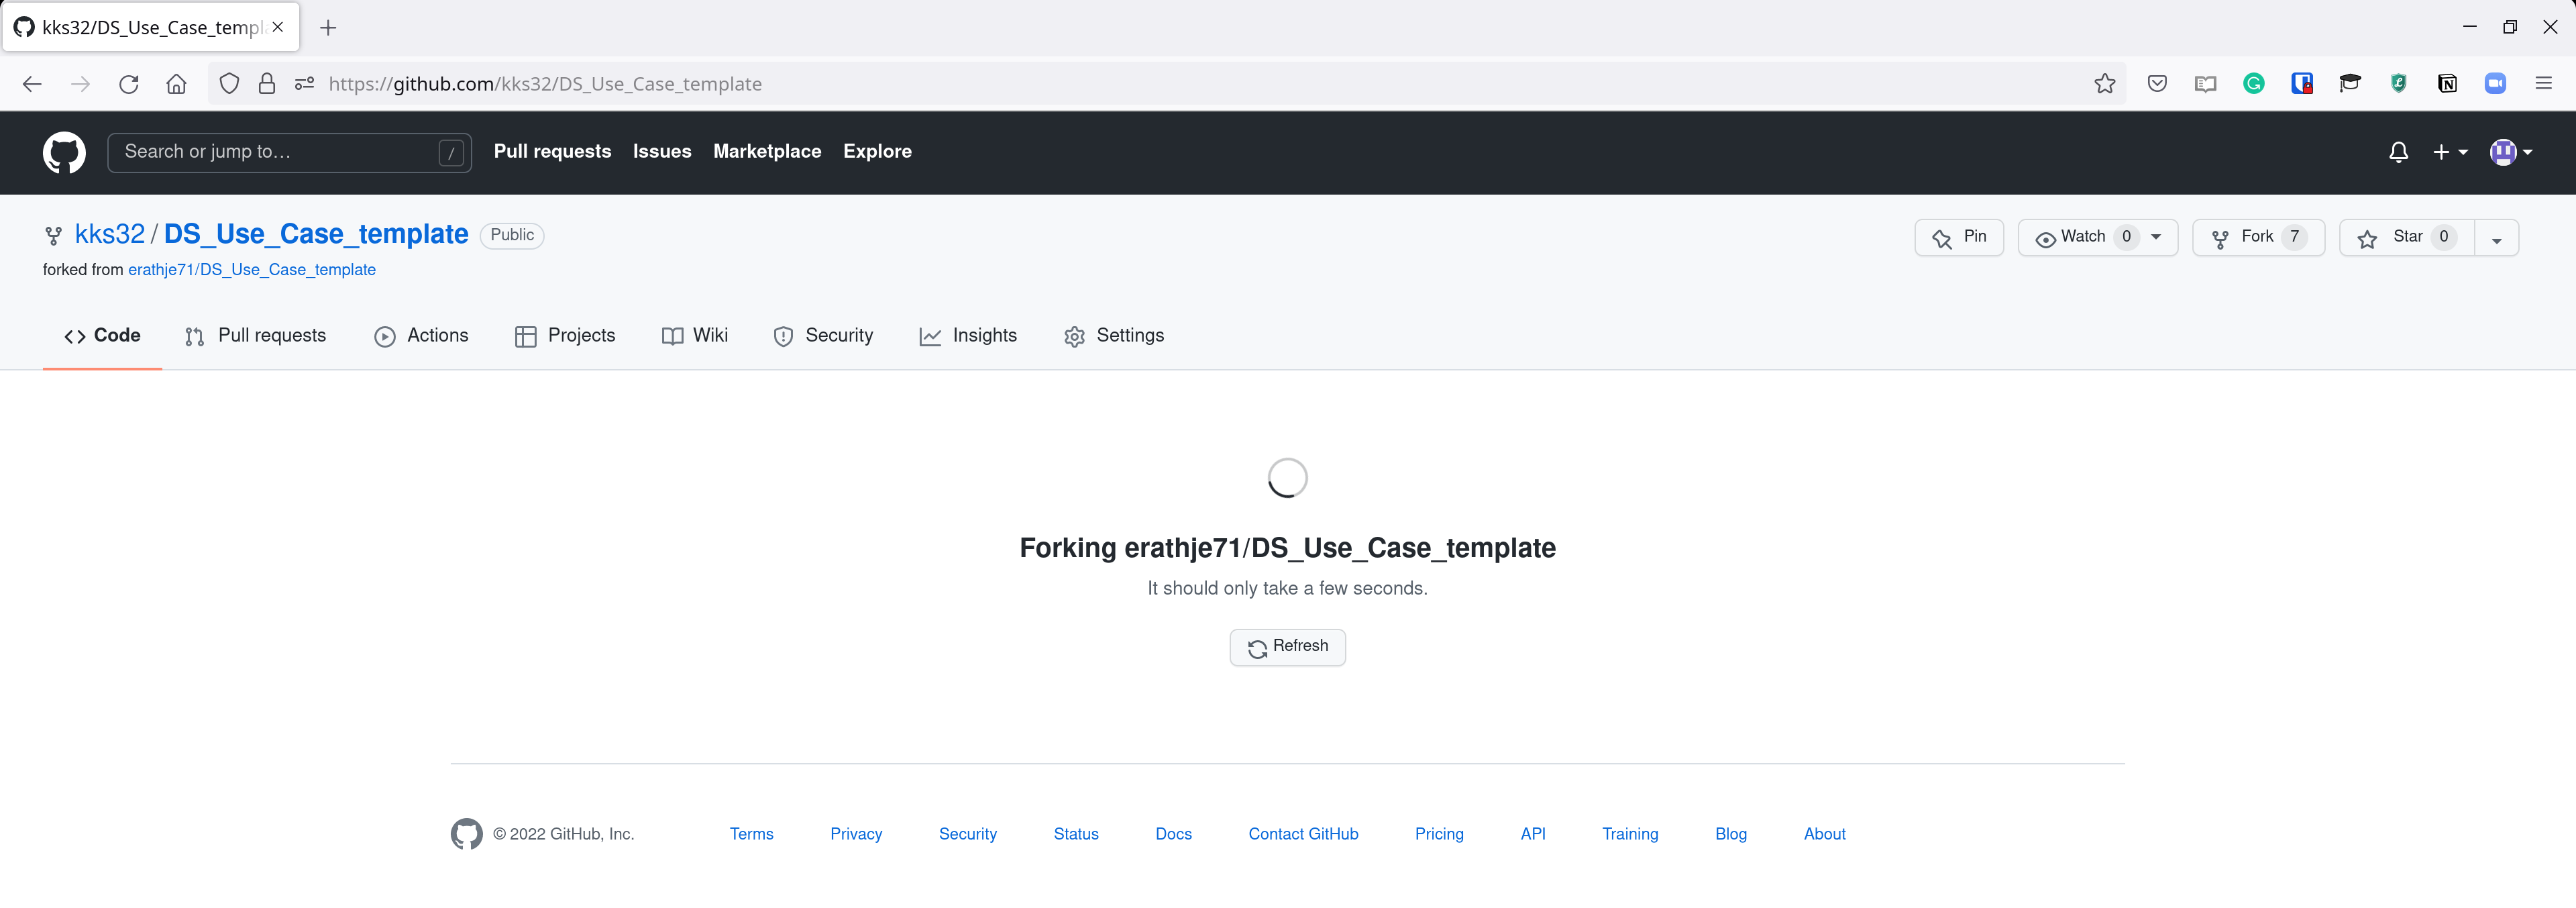Open the notifications bell
2576x908 pixels.
point(2398,152)
